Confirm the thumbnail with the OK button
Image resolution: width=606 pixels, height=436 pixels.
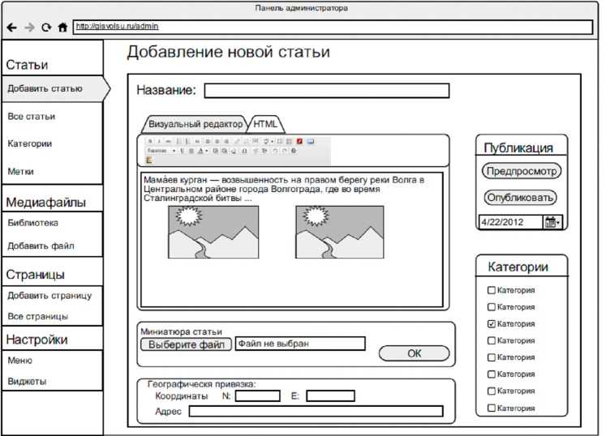pyautogui.click(x=415, y=353)
